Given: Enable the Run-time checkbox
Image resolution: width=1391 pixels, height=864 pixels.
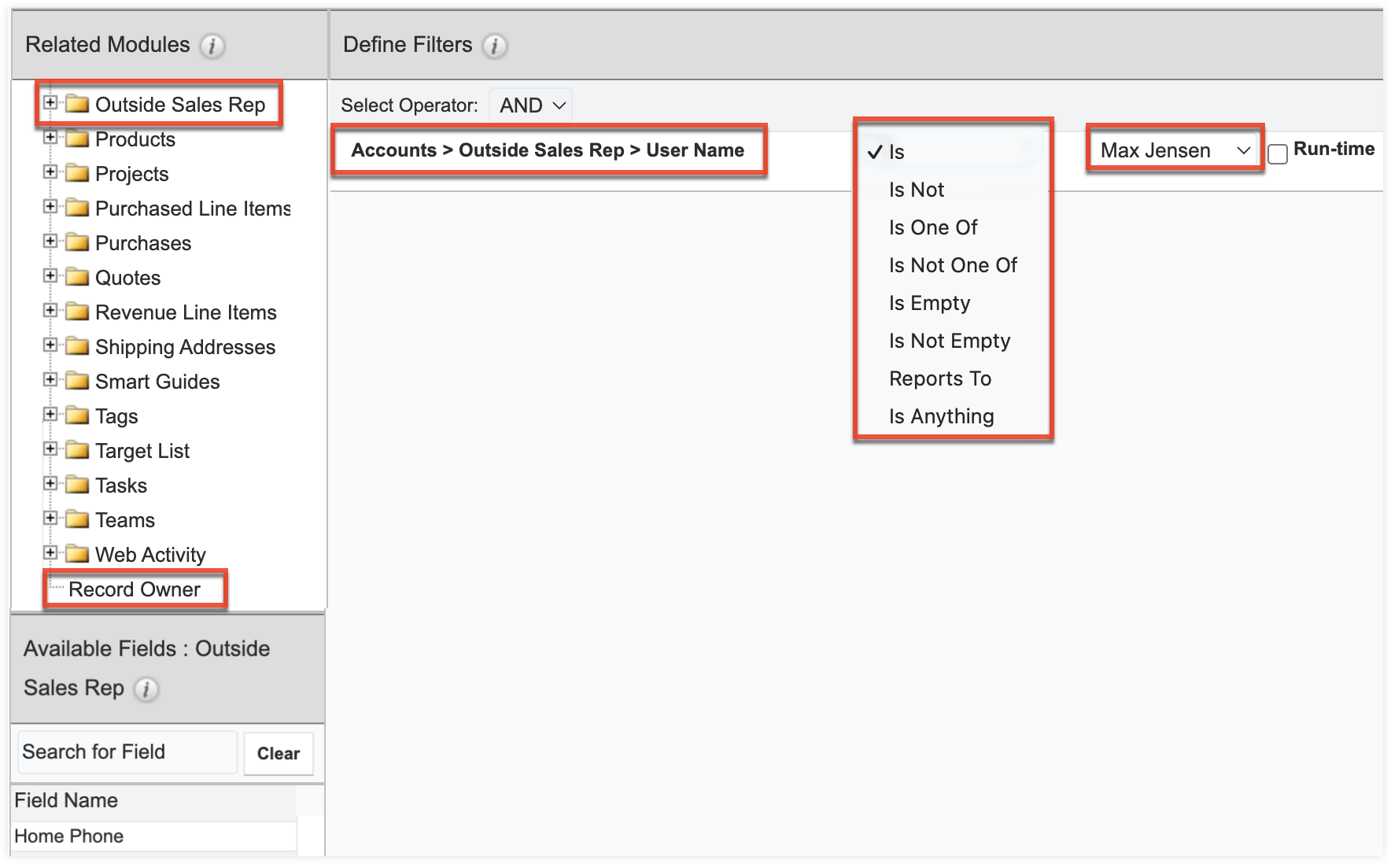Looking at the screenshot, I should [x=1278, y=153].
